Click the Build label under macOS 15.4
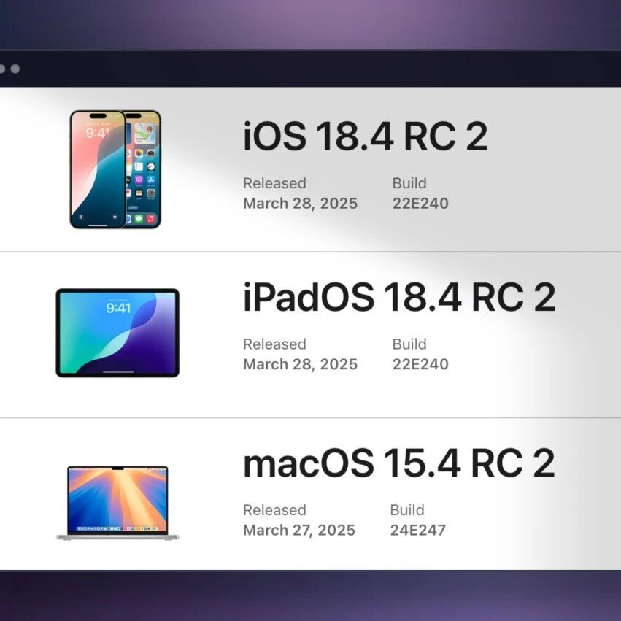 (x=407, y=510)
